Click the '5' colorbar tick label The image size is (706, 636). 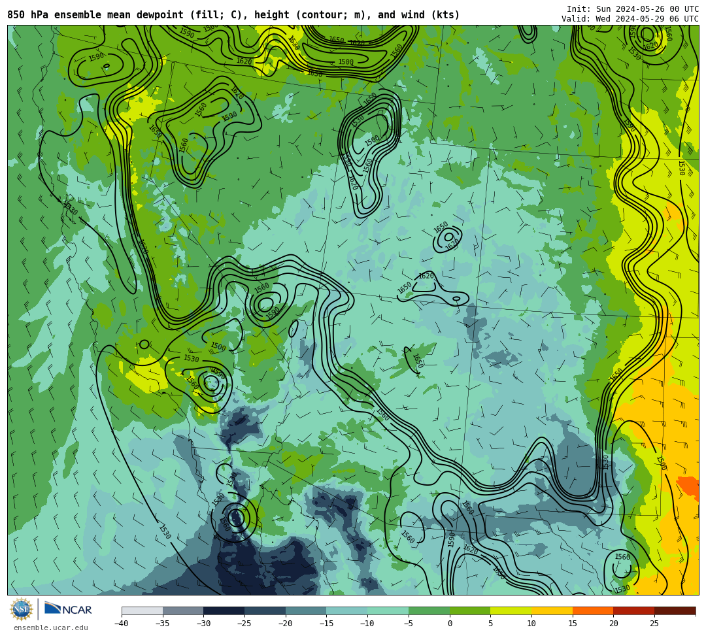[x=491, y=624]
